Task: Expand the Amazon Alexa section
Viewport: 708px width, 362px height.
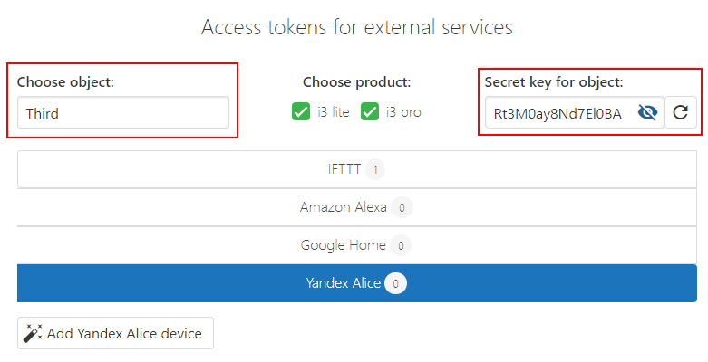Action: (x=344, y=207)
